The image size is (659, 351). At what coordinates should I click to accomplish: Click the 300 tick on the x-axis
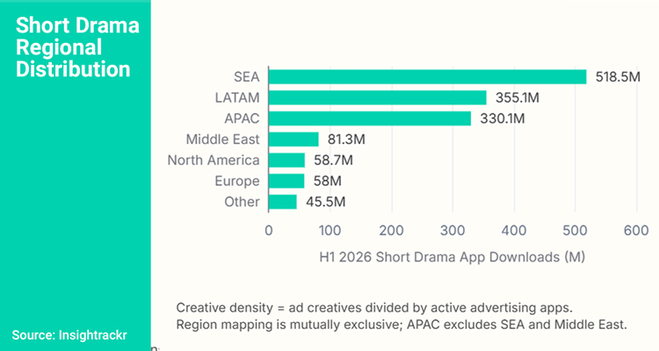[x=453, y=231]
